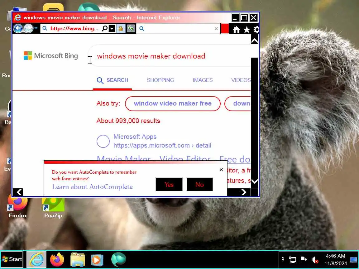This screenshot has width=359, height=269.
Task: Switch to the SHOPPING tab
Action: pyautogui.click(x=160, y=80)
